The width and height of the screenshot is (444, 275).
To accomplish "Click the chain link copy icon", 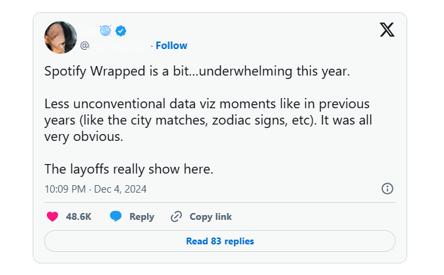I will coord(176,216).
